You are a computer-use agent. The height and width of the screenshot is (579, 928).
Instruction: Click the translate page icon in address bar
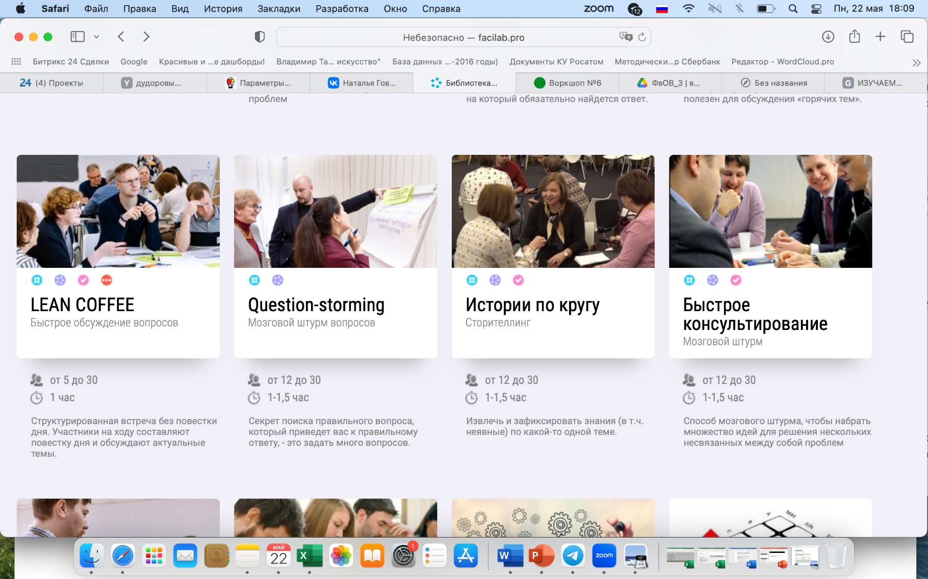click(625, 37)
